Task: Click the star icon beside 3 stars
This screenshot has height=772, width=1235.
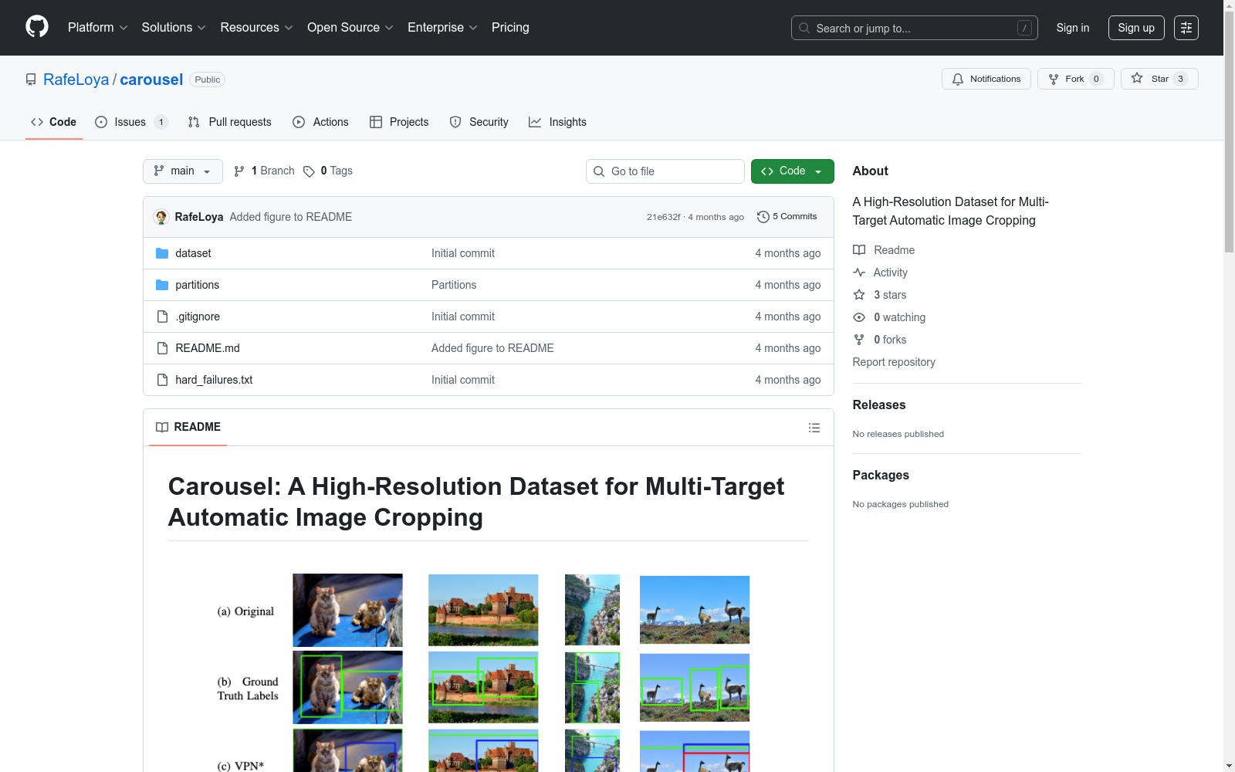Action: [x=859, y=295]
